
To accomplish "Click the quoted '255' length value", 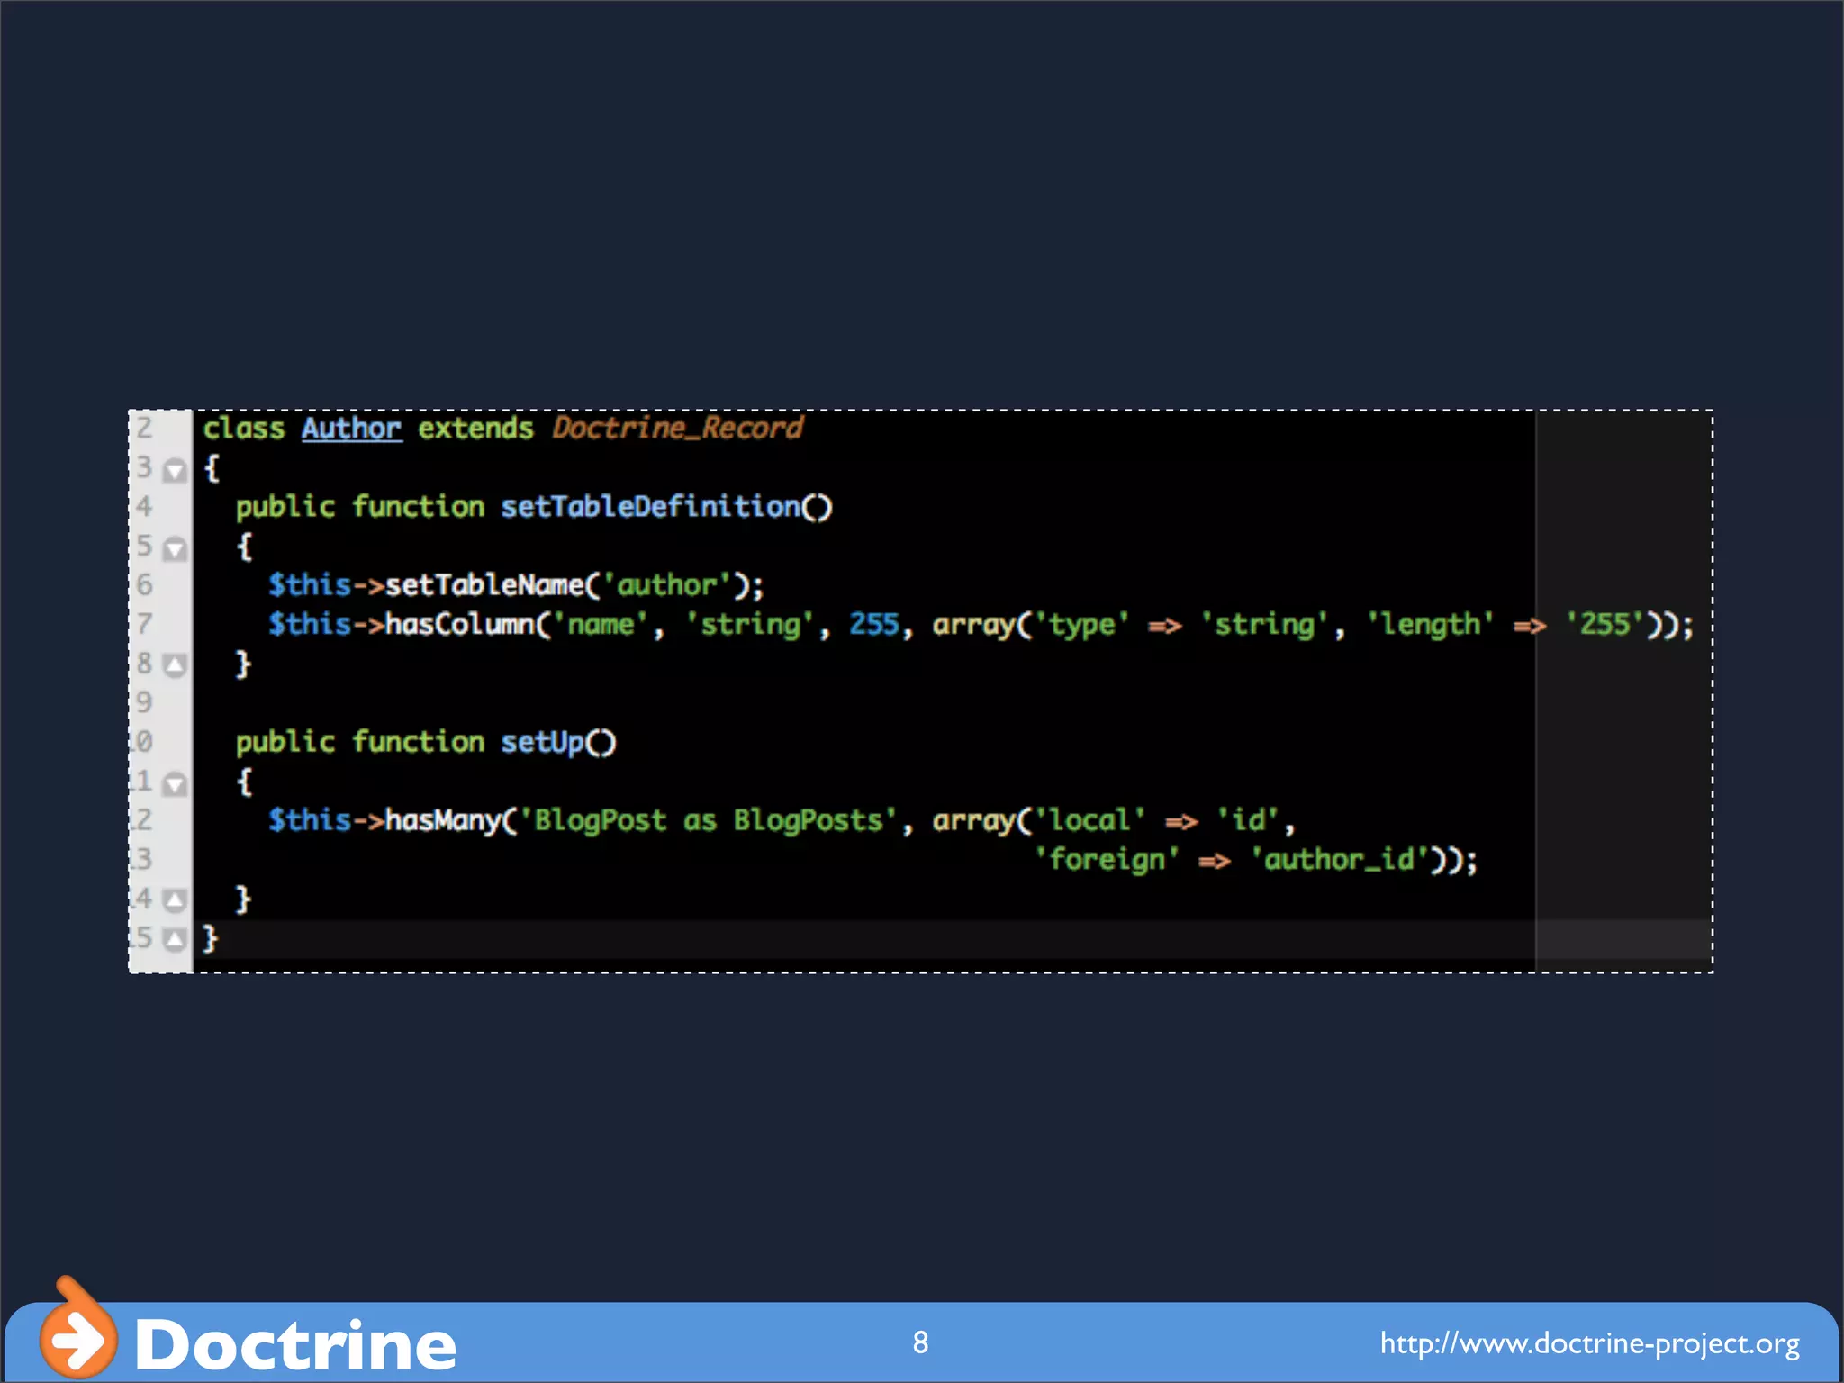I will (x=1605, y=624).
